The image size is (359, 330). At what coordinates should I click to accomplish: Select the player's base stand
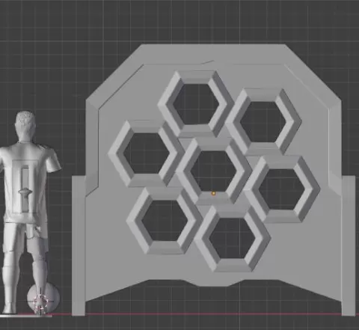coord(26,316)
